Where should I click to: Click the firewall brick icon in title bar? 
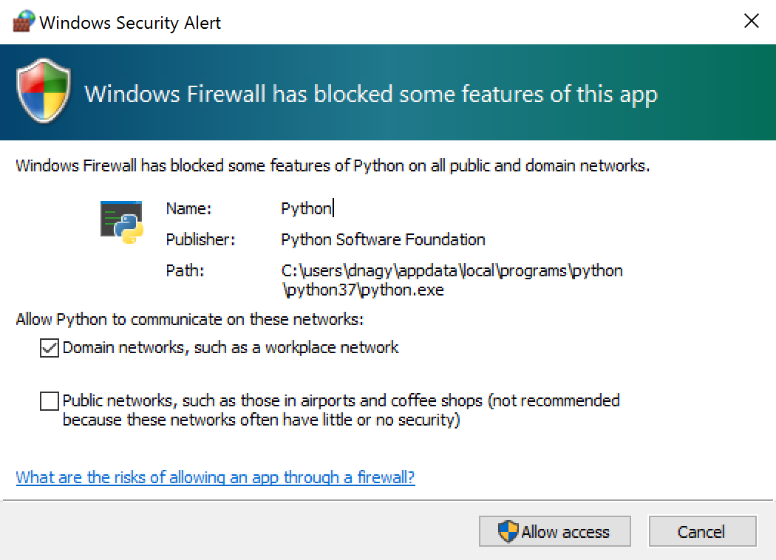24,21
